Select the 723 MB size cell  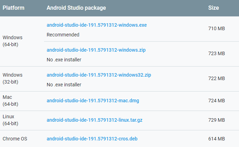coord(216,53)
